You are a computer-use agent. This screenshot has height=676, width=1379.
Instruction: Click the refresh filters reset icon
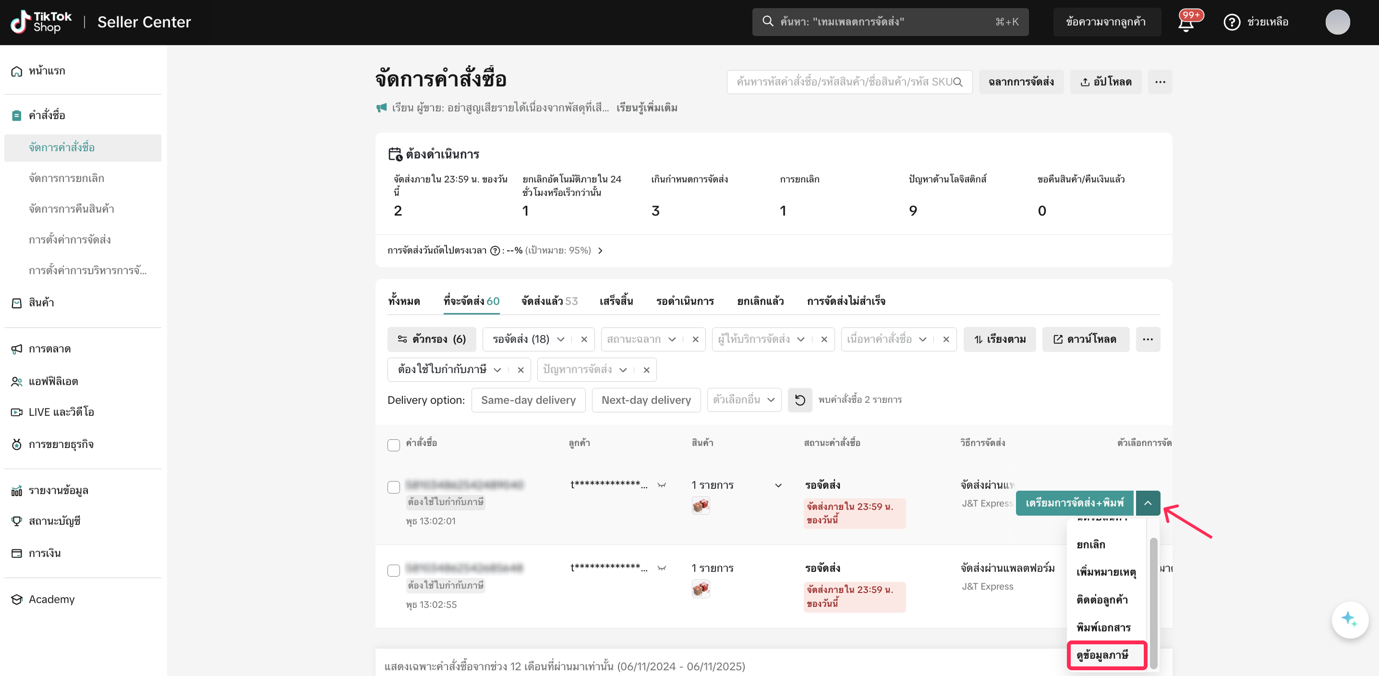tap(800, 400)
